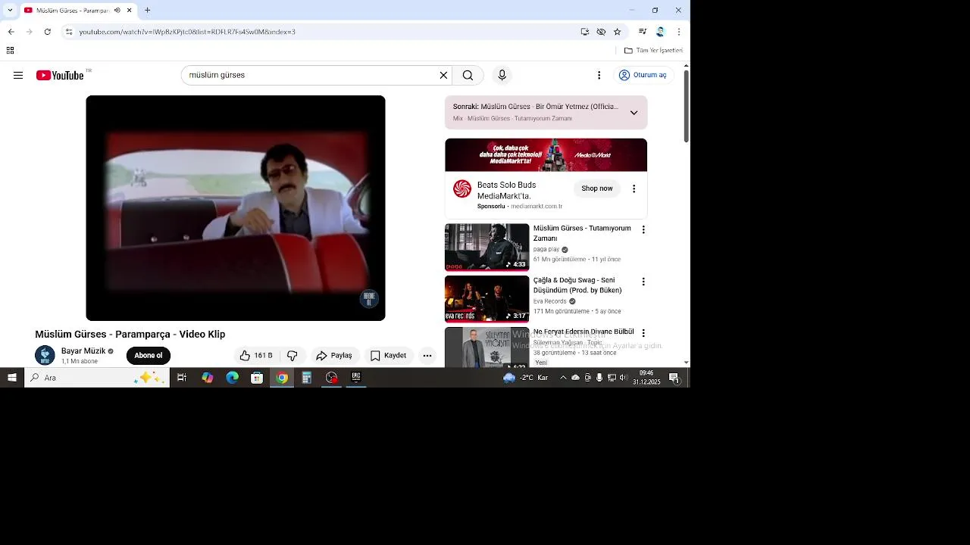
Task: Open Bayar Müzik channel name link
Action: click(83, 351)
